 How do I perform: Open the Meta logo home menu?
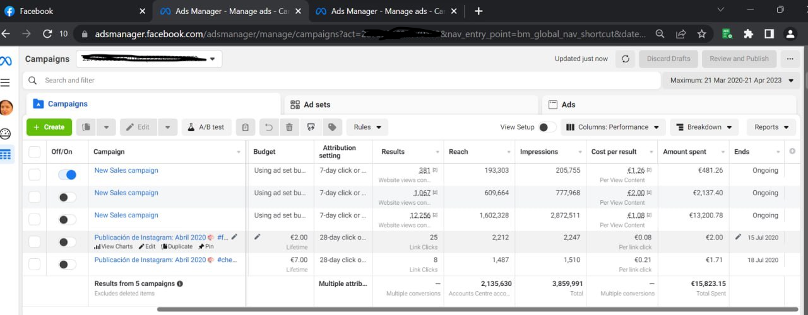click(6, 61)
